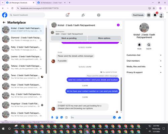Switch to Marketplace - 2 beds tab
This screenshot has height=134, width=168.
pos(51,3)
